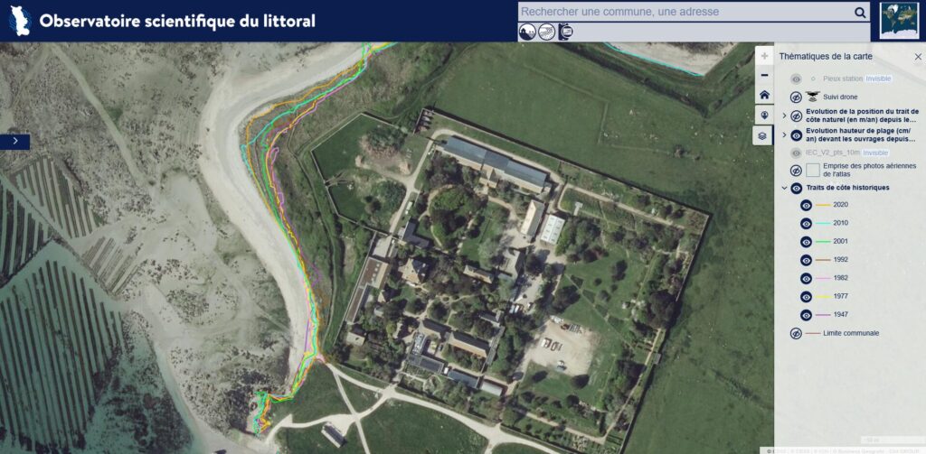926x454 pixels.
Task: Toggle visibility of the 1947 coastline
Action: pyautogui.click(x=806, y=315)
